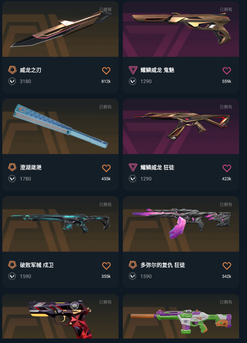The height and width of the screenshot is (343, 247).
Task: View the blue 澄湖潋滟 fan thumbnail
Action: (x=61, y=127)
